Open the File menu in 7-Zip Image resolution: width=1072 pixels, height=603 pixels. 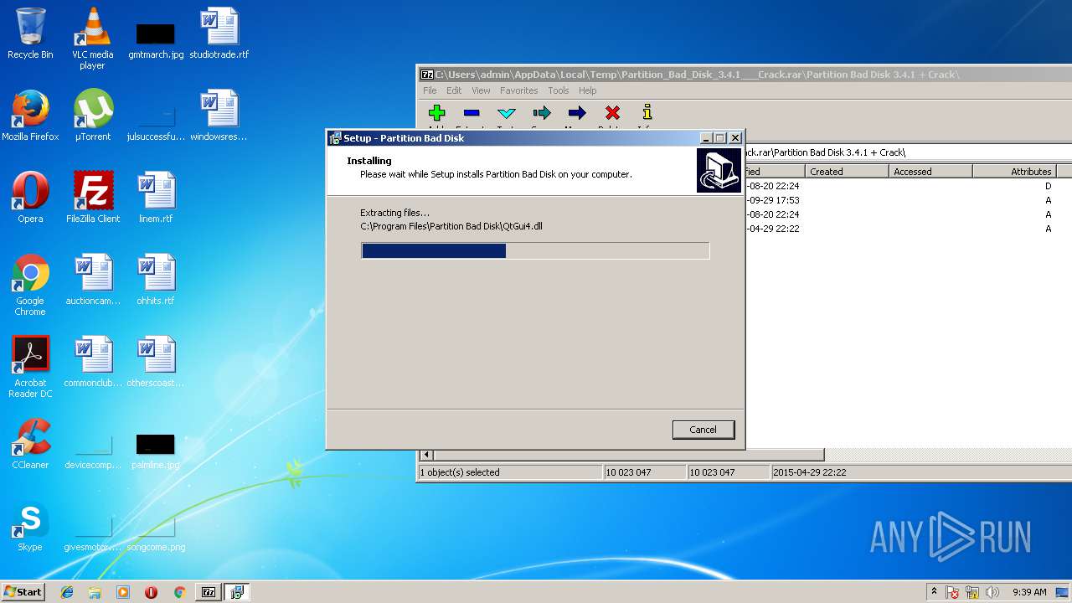[x=430, y=90]
